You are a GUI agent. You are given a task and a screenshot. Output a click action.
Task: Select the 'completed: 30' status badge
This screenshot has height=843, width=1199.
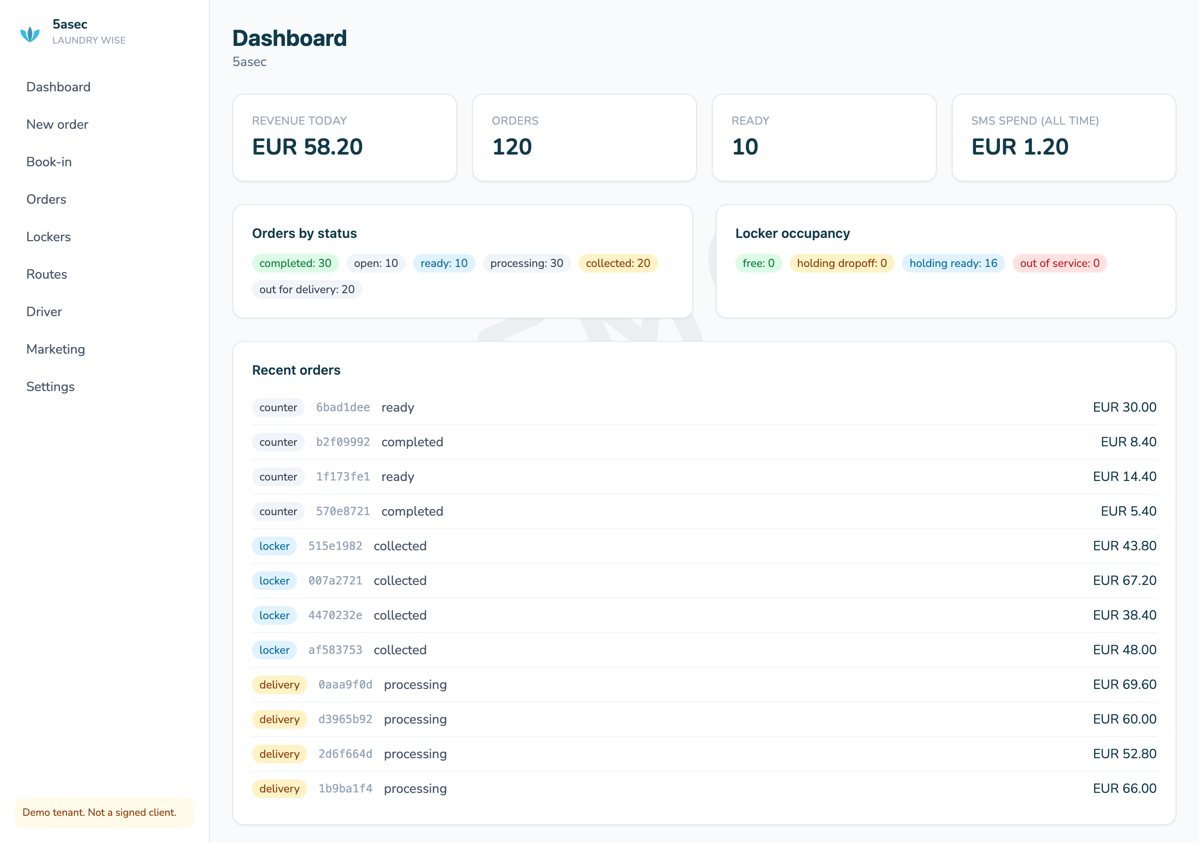[296, 263]
